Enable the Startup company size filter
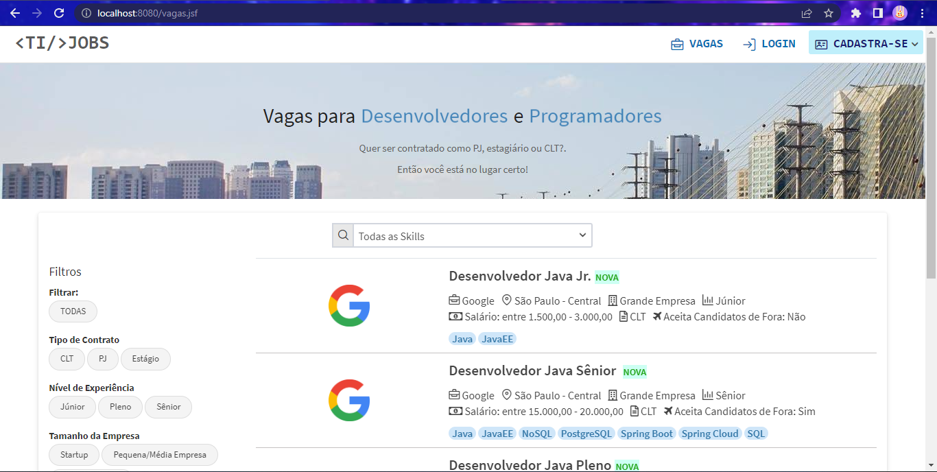The image size is (937, 472). coord(73,454)
